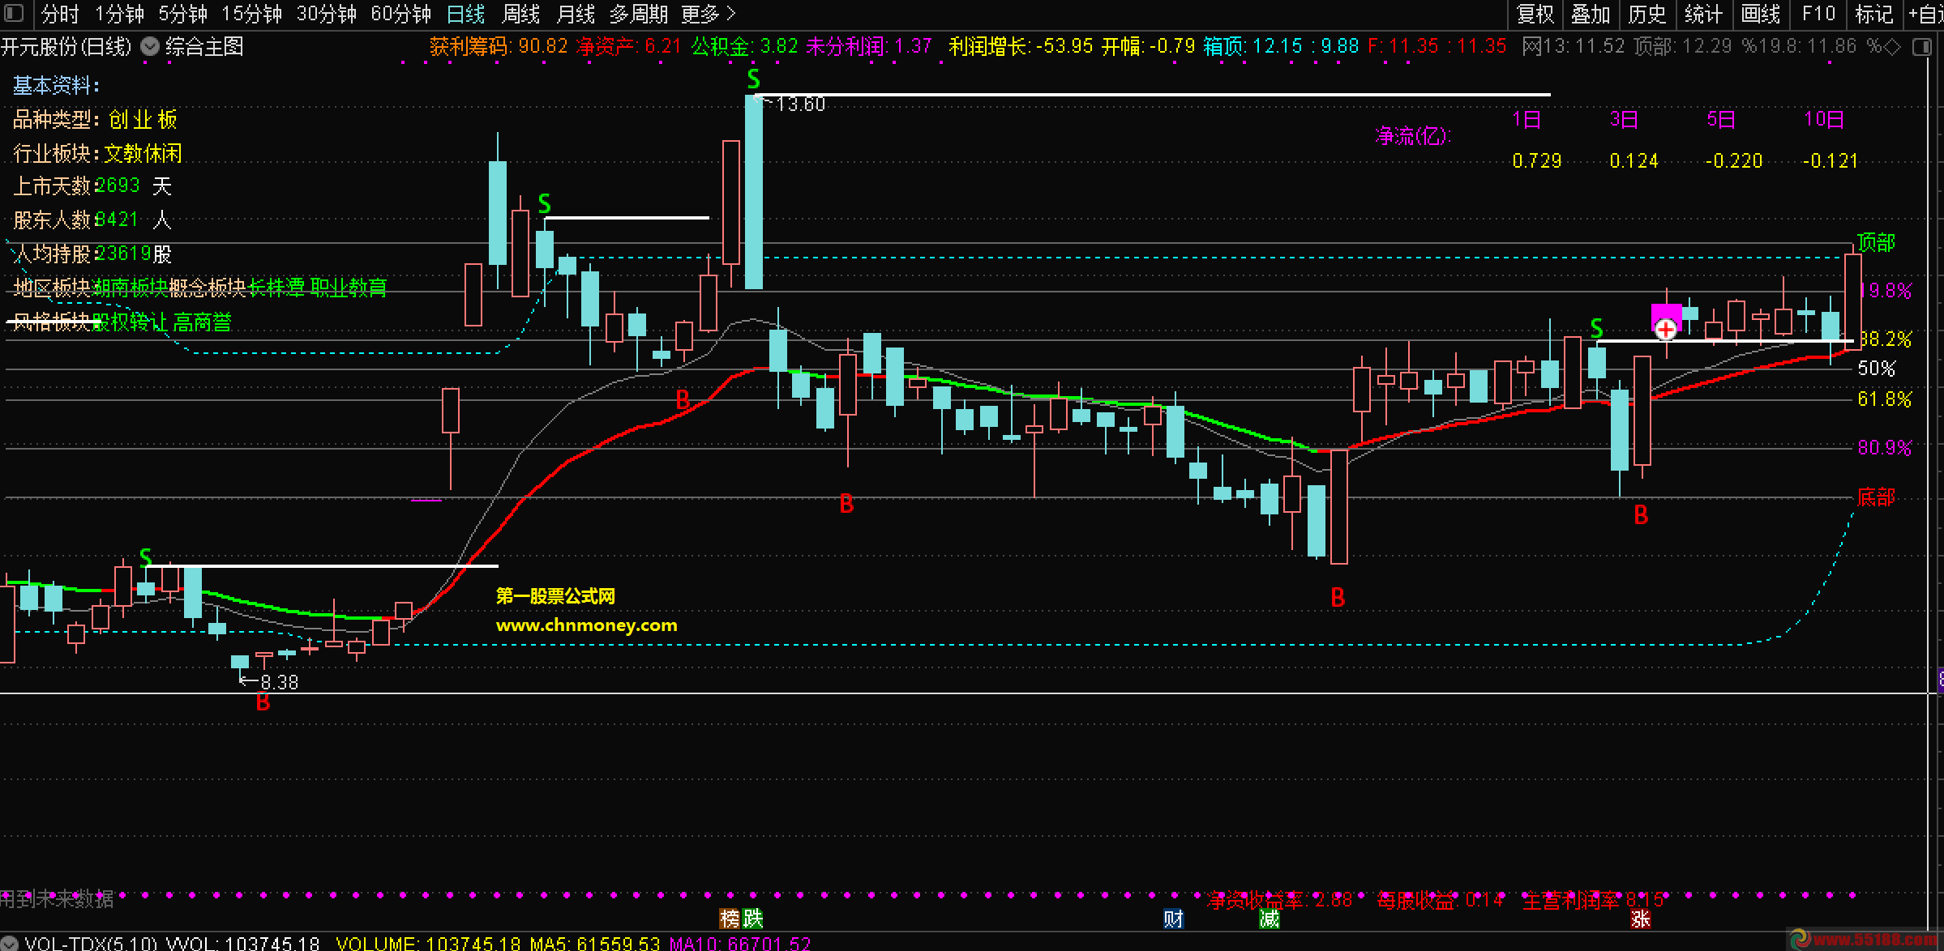This screenshot has height=951, width=1944.
Task: Select the 30分钟 period tab
Action: pos(326,14)
